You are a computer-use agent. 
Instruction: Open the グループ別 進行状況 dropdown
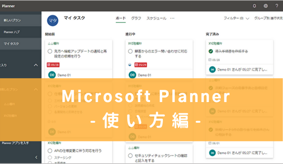tap(268, 18)
